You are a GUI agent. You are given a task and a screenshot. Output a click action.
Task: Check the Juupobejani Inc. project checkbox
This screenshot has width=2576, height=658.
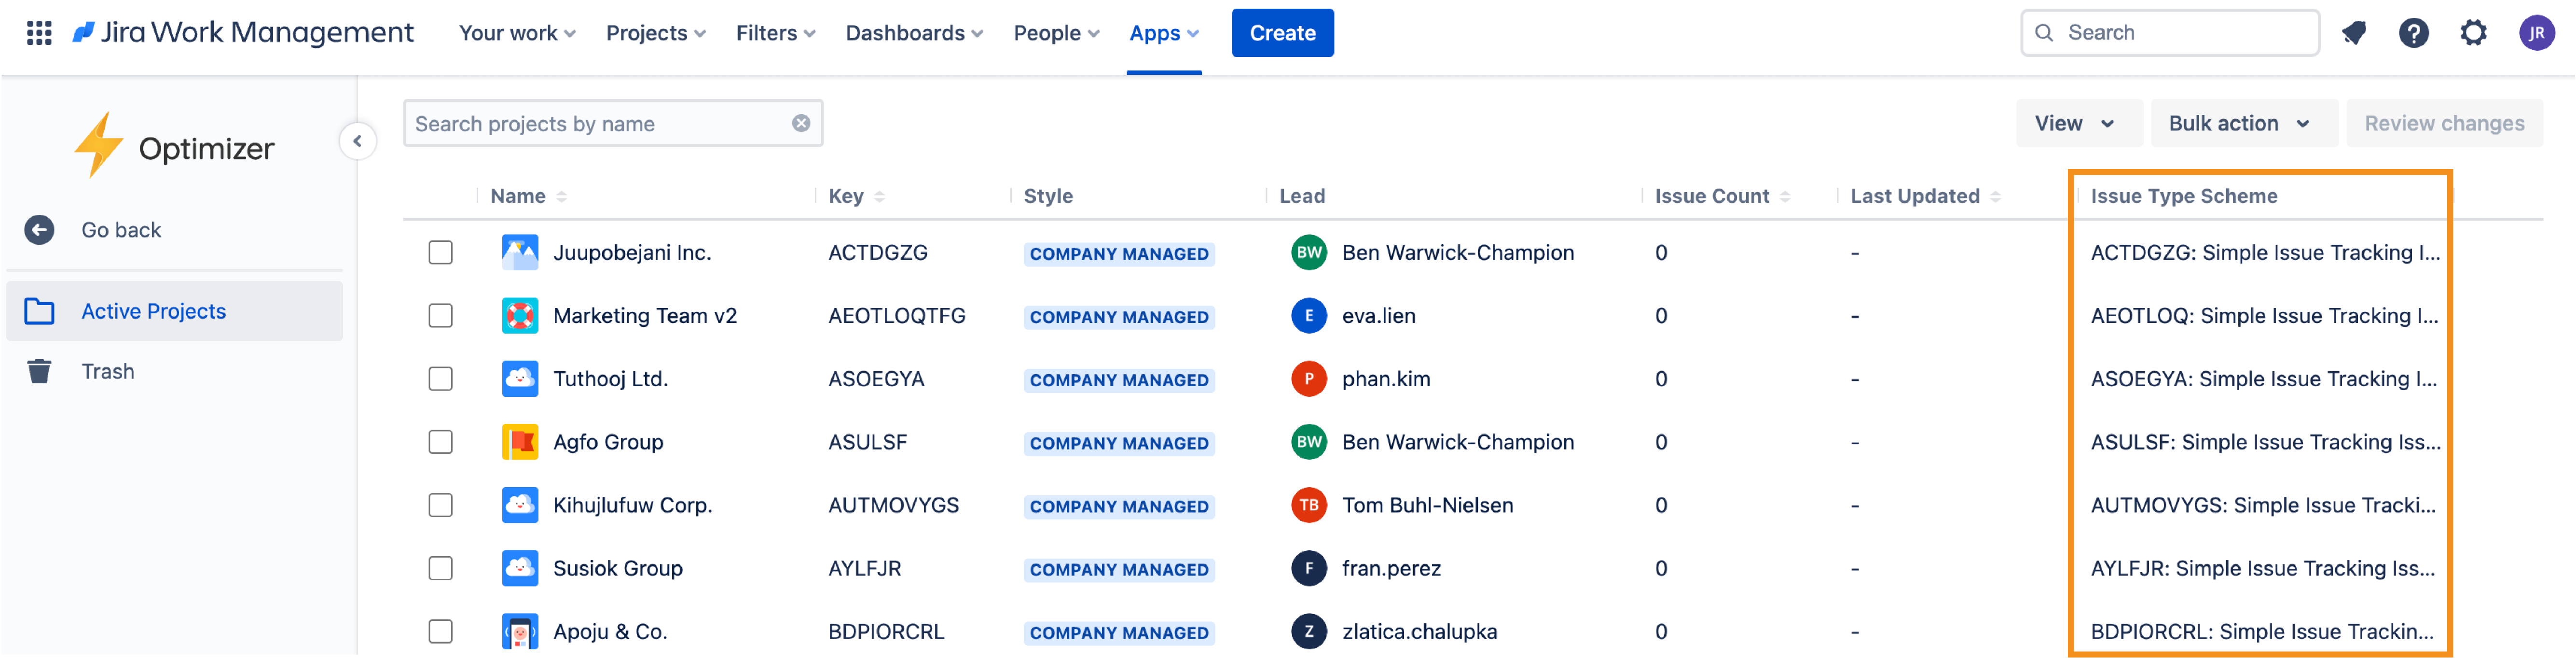pos(440,252)
